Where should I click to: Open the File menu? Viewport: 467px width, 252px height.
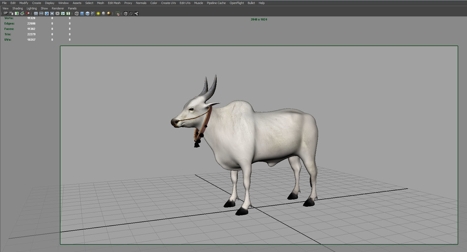click(4, 3)
